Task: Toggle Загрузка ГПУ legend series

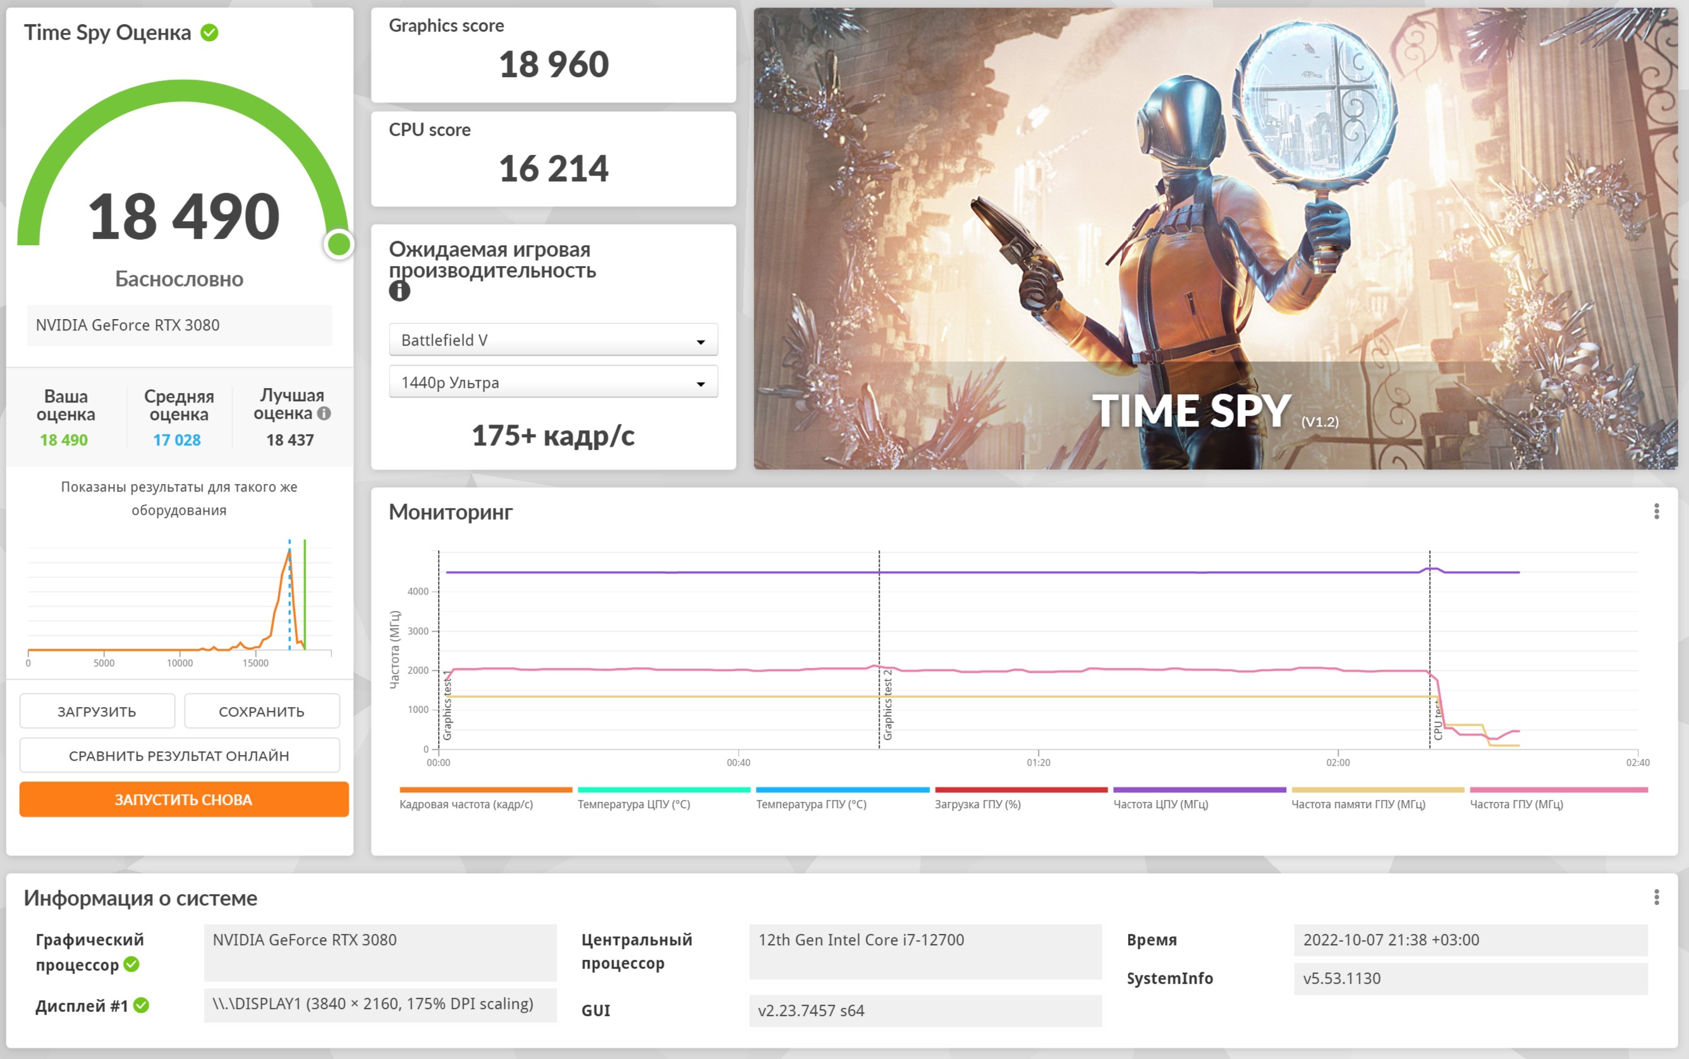Action: pos(977,804)
